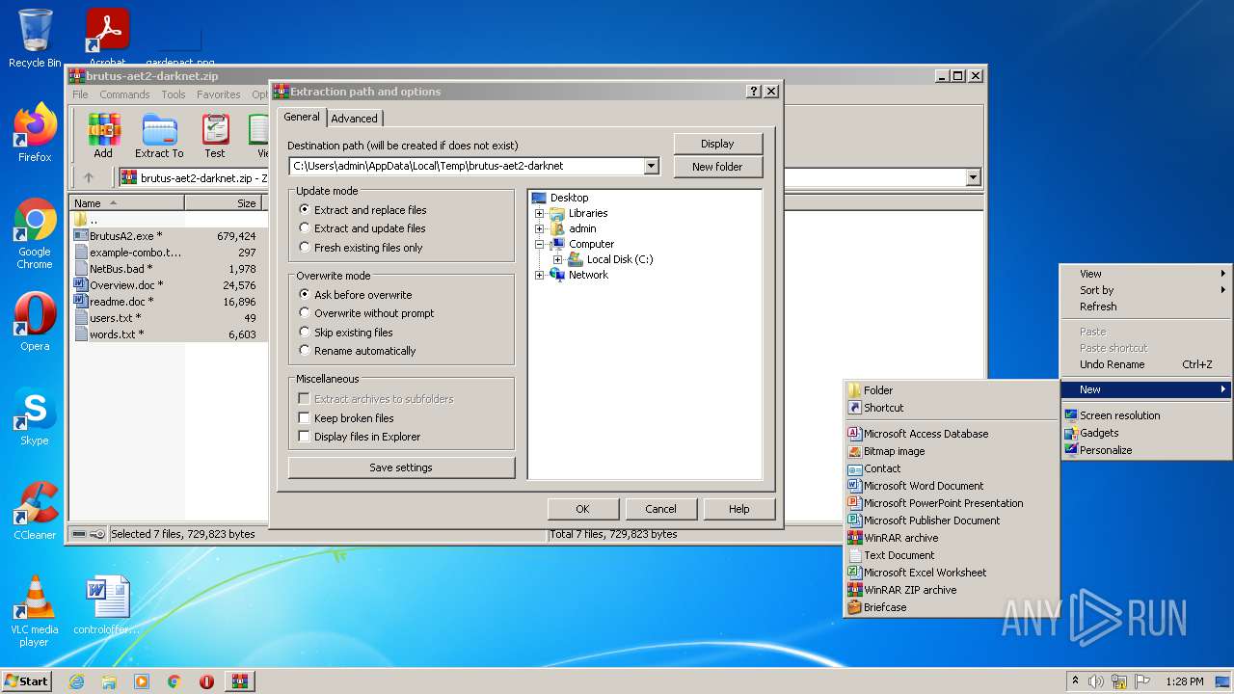The height and width of the screenshot is (694, 1234).
Task: Click the WinRAR taskbar button
Action: coord(240,681)
